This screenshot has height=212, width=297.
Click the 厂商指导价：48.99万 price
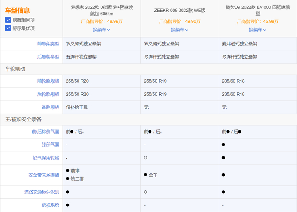[x=102, y=21]
